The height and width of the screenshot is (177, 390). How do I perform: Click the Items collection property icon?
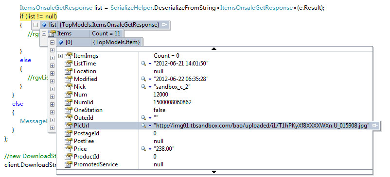[52, 33]
